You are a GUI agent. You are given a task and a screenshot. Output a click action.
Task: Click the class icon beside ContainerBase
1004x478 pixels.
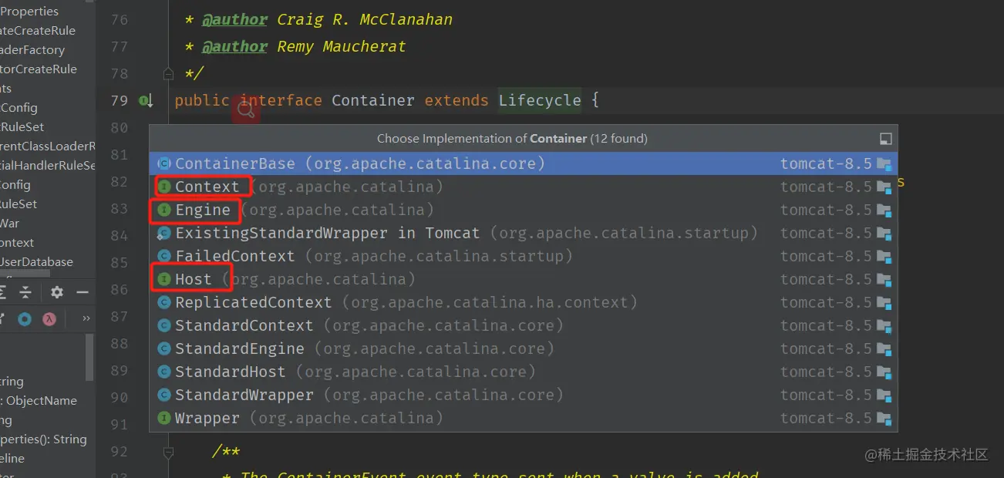163,163
